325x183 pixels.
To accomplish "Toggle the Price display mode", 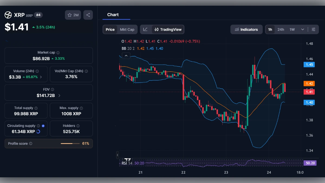I will coord(110,29).
